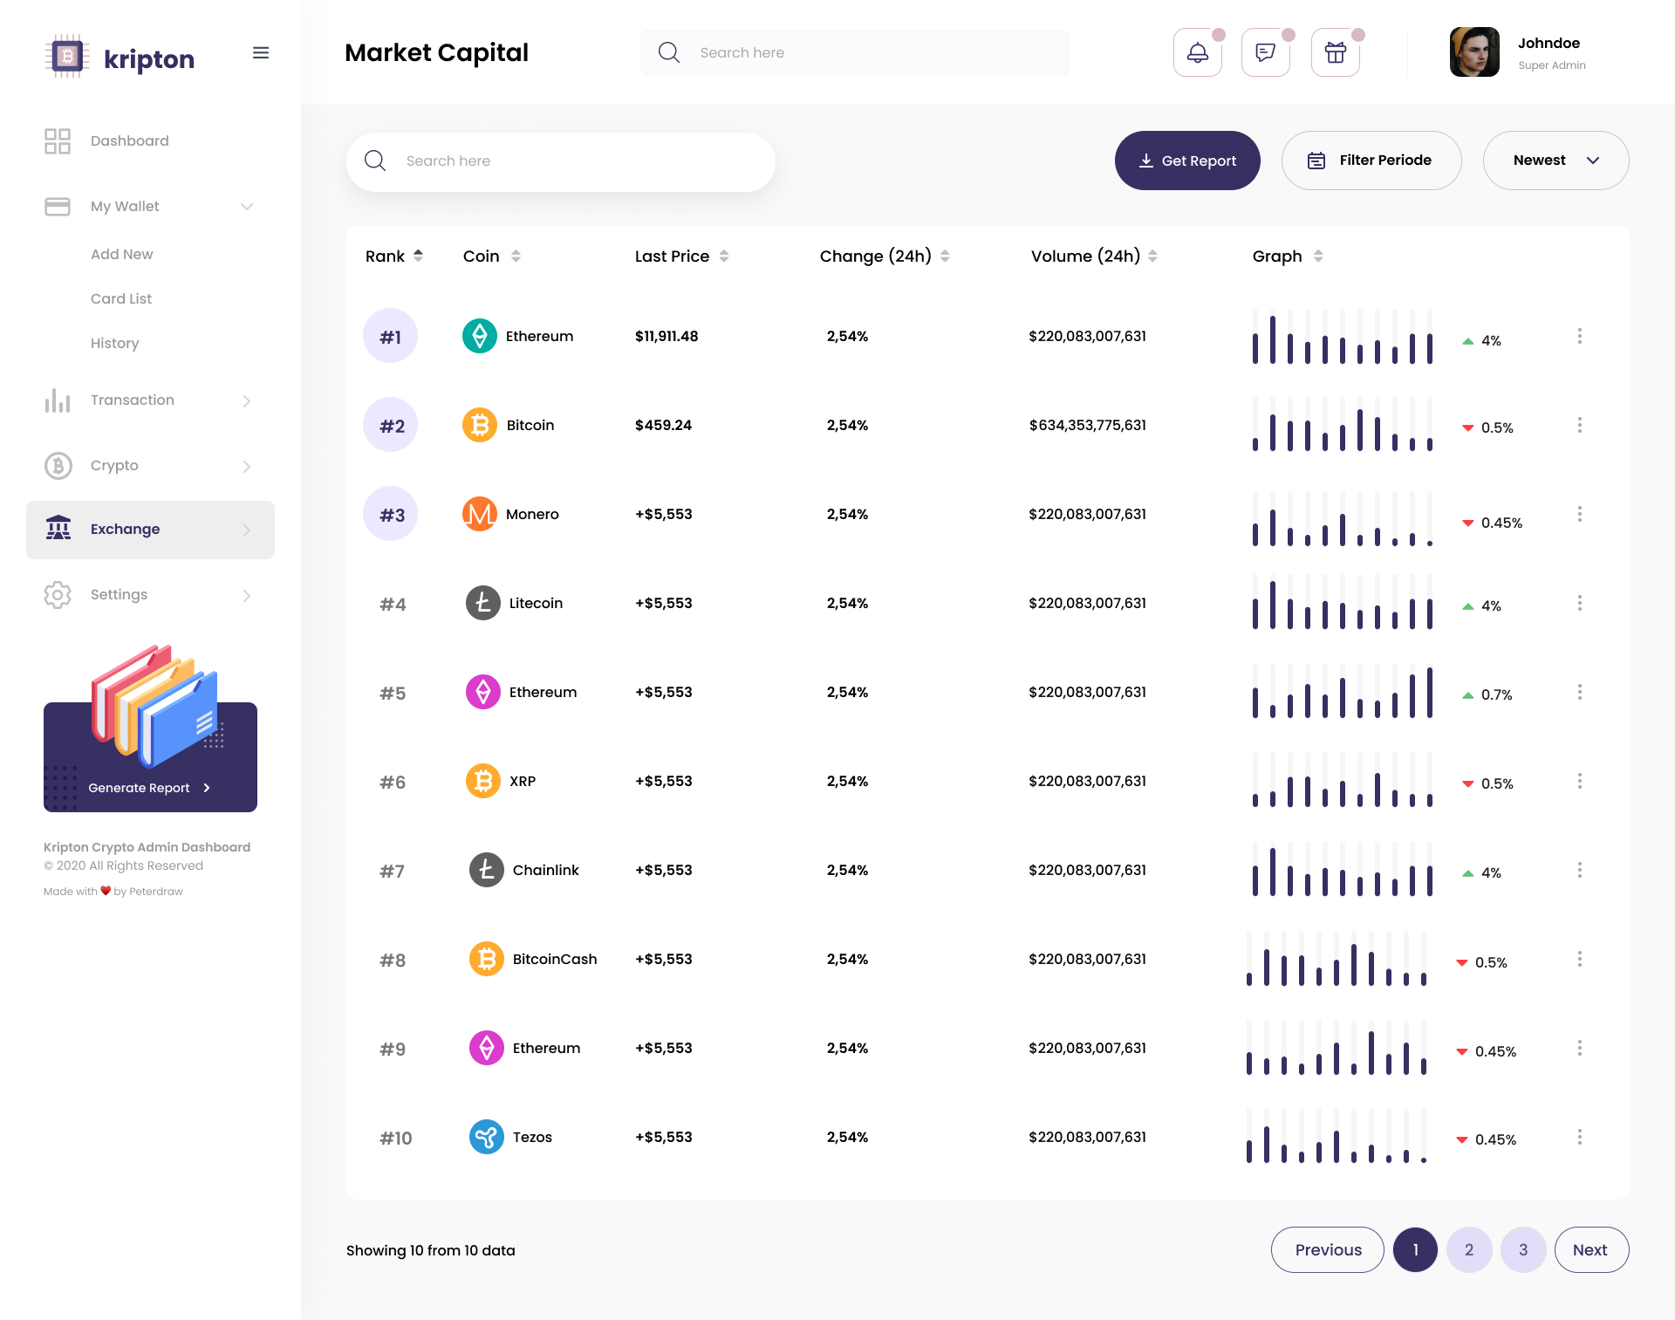Viewport: 1675px width, 1320px height.
Task: Sort table by Coin column arrows
Action: click(516, 256)
